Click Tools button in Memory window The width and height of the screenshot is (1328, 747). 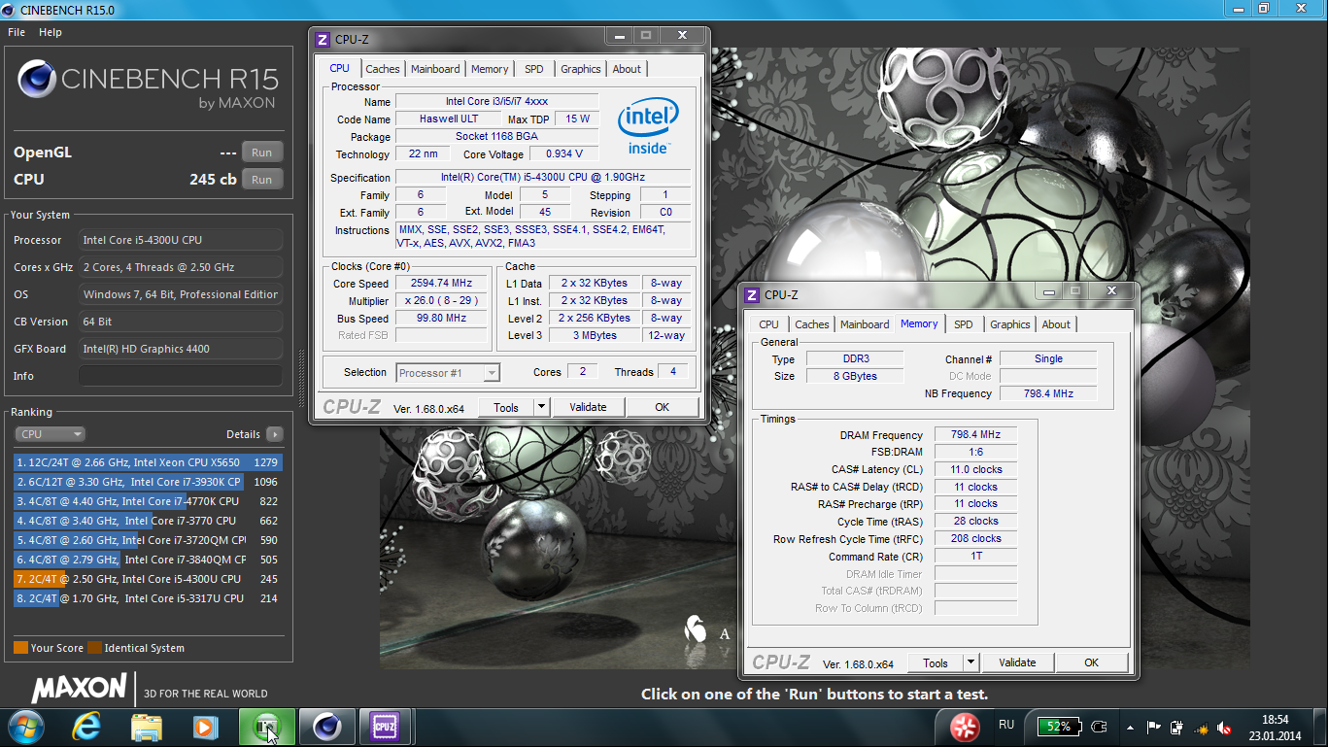pos(936,662)
